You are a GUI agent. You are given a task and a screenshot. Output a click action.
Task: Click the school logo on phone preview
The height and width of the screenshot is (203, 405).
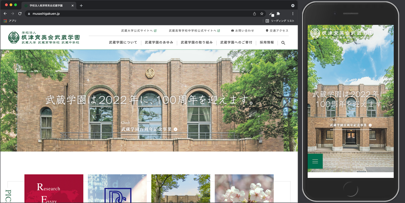(342, 33)
